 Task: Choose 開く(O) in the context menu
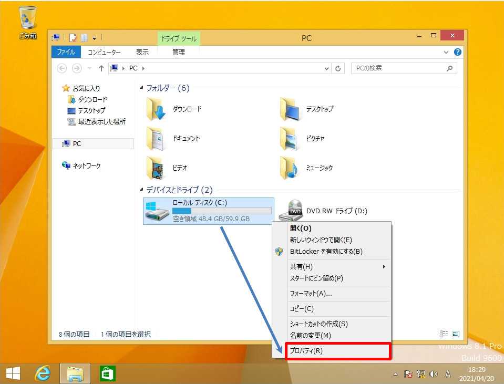(x=332, y=228)
